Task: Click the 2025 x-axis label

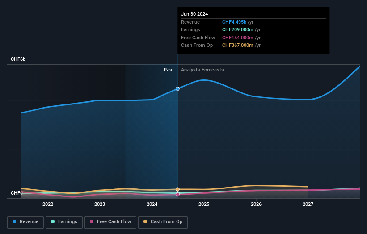Action: click(204, 205)
